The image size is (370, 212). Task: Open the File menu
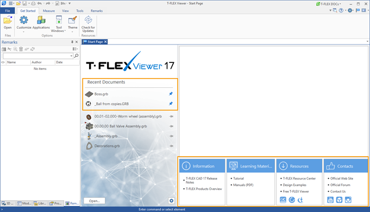pyautogui.click(x=8, y=11)
